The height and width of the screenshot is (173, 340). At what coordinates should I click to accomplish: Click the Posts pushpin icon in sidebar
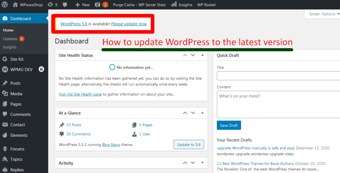[x=5, y=83]
